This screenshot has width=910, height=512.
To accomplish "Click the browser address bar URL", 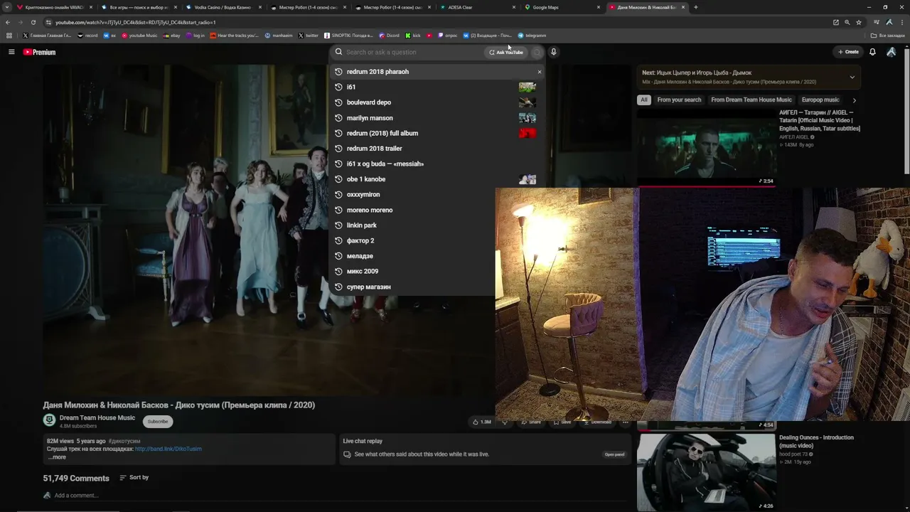I will pos(135,22).
